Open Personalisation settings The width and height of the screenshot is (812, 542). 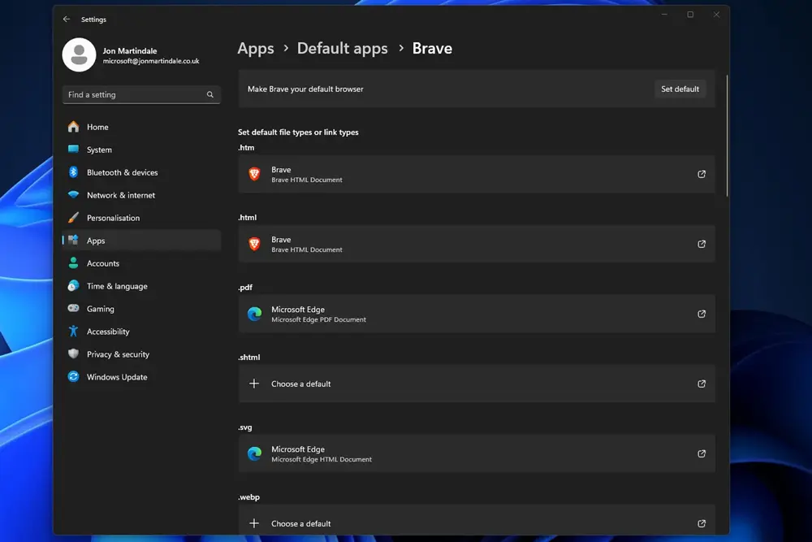click(x=141, y=218)
